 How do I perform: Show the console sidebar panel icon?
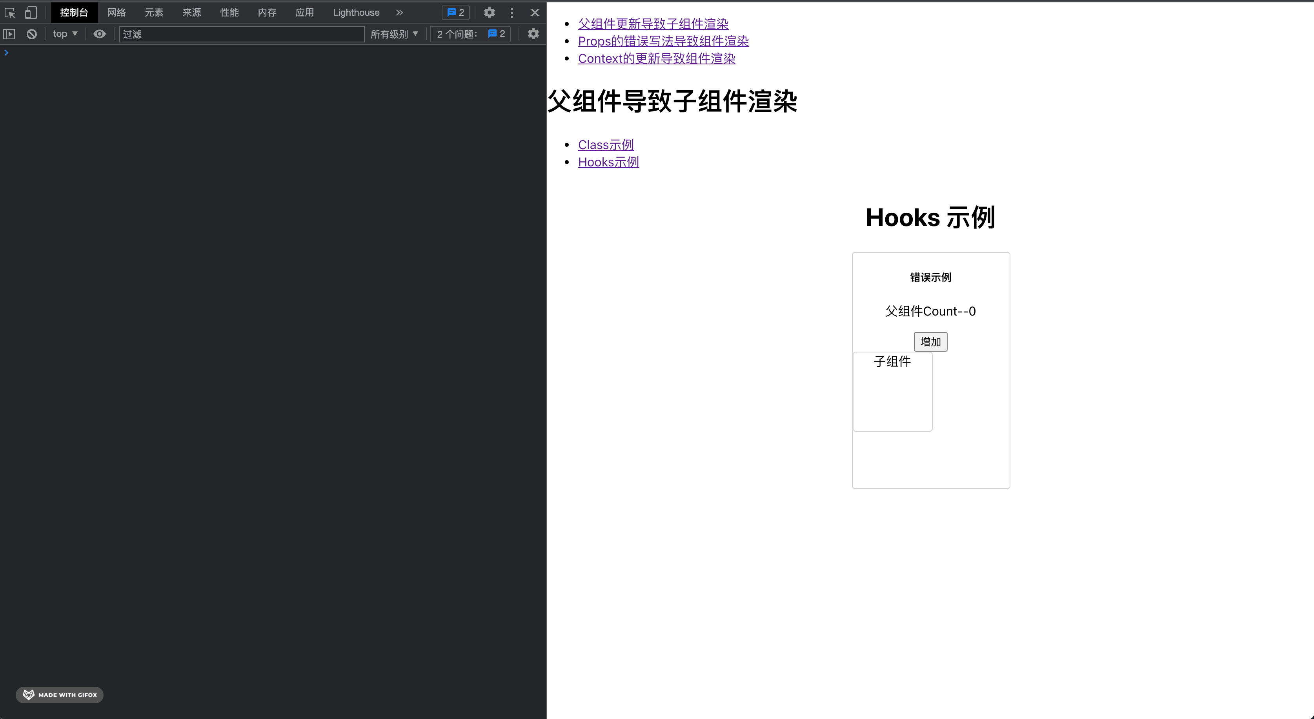pyautogui.click(x=9, y=34)
